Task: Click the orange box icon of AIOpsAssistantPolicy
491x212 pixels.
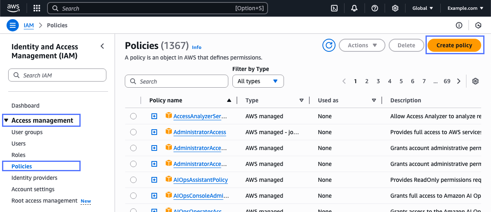Action: coord(169,179)
